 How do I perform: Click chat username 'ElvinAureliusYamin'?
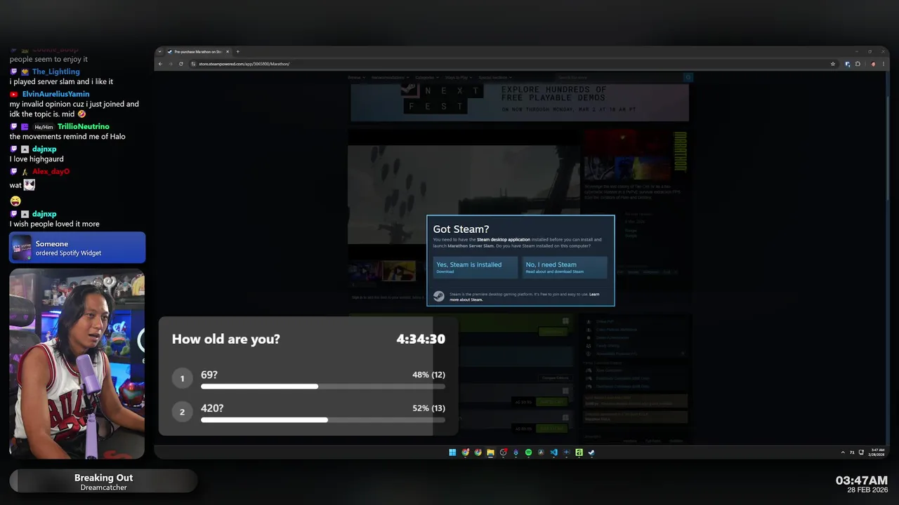(x=56, y=94)
